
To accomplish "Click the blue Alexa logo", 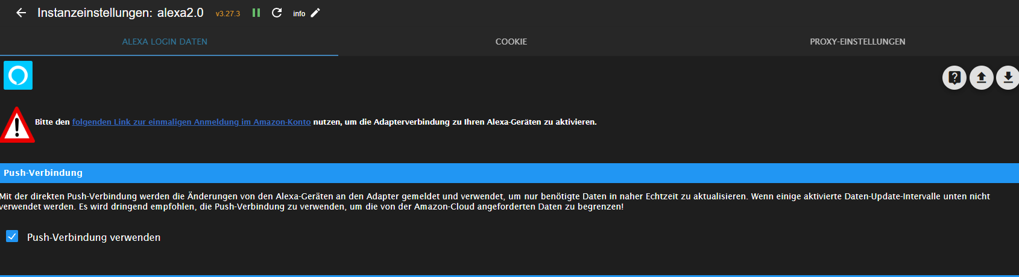I will point(18,75).
